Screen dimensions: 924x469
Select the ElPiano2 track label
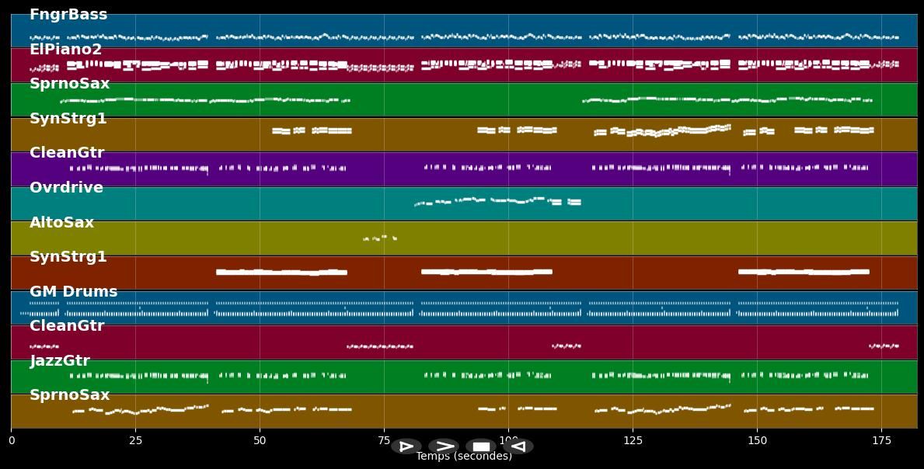pyautogui.click(x=65, y=50)
